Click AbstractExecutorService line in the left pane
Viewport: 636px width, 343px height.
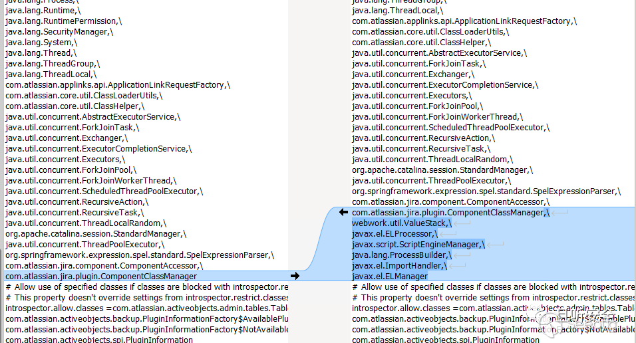pyautogui.click(x=93, y=117)
